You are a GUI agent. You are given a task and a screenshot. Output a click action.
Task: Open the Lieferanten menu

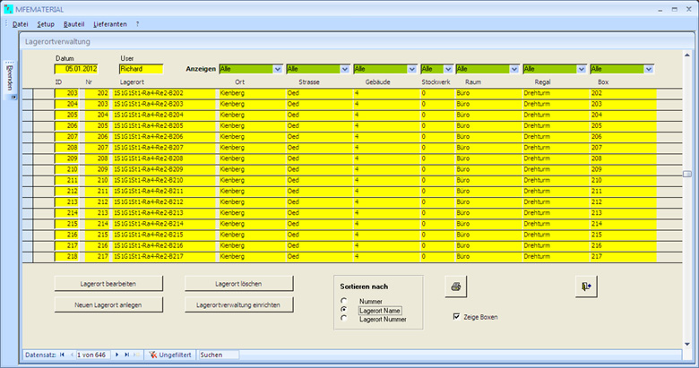coord(109,23)
